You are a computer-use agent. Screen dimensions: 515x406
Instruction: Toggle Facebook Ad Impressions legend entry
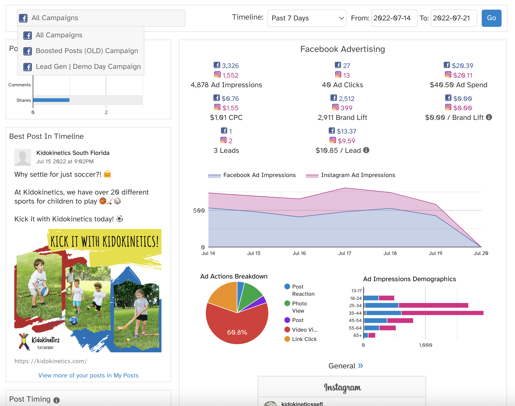252,175
